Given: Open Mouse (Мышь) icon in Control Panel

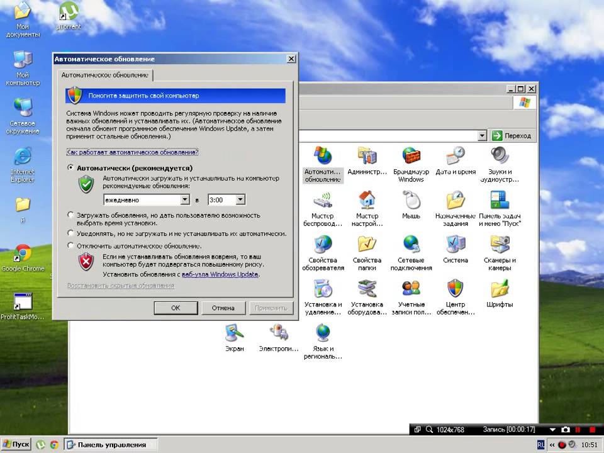Looking at the screenshot, I should 411,205.
